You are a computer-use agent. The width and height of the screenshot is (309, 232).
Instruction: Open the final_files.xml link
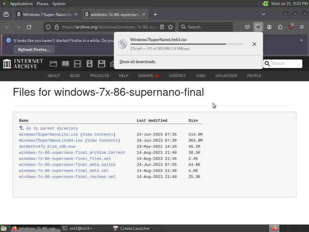[x=65, y=159]
